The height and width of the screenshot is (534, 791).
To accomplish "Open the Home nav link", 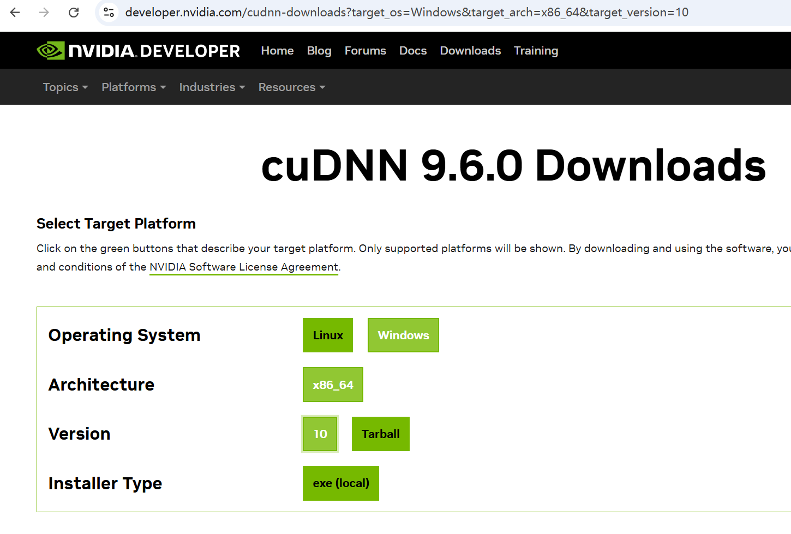I will click(277, 51).
